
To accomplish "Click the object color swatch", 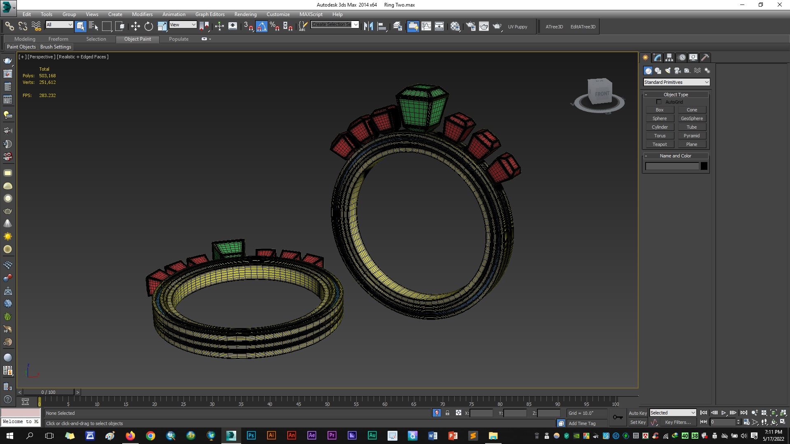I will (704, 166).
